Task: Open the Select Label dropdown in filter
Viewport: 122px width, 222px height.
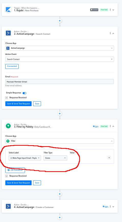Action: 25,158
